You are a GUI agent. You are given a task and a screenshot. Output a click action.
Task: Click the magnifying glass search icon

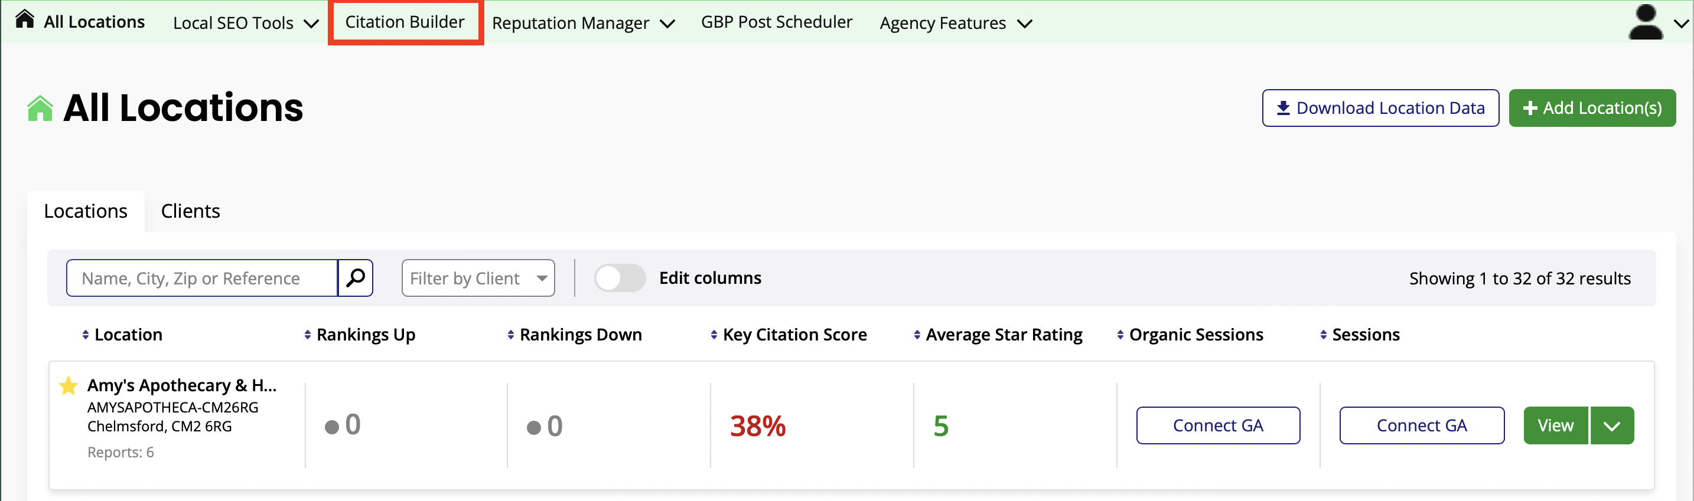pos(355,278)
